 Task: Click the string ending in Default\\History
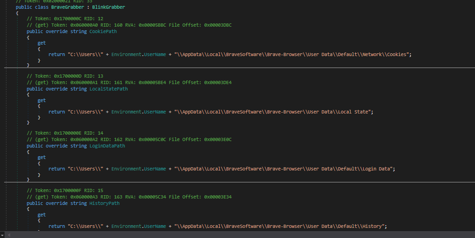pyautogui.click(x=279, y=226)
